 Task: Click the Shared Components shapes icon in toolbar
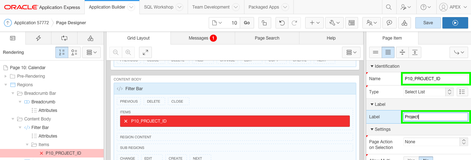click(404, 23)
